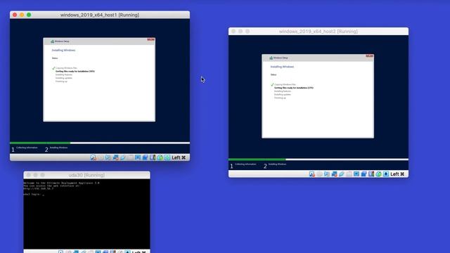
Task: Open the network adapter indicator in host2 status bar
Action: pos(334,174)
